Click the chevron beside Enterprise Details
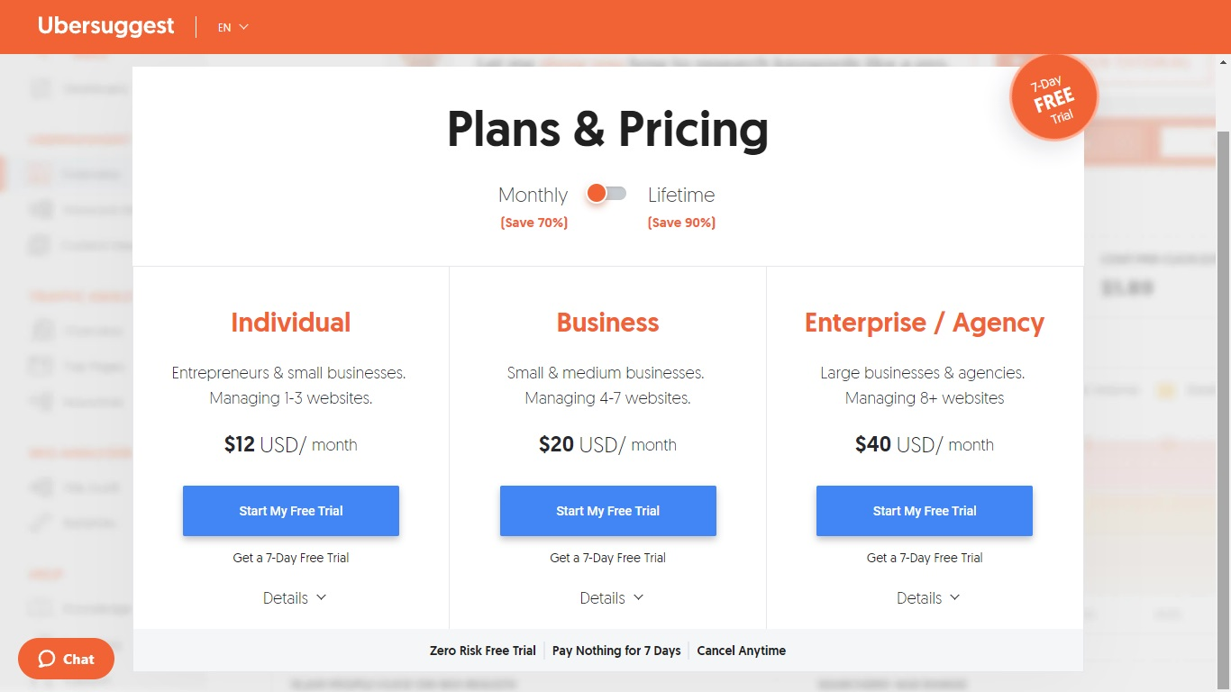1231x692 pixels. click(955, 597)
